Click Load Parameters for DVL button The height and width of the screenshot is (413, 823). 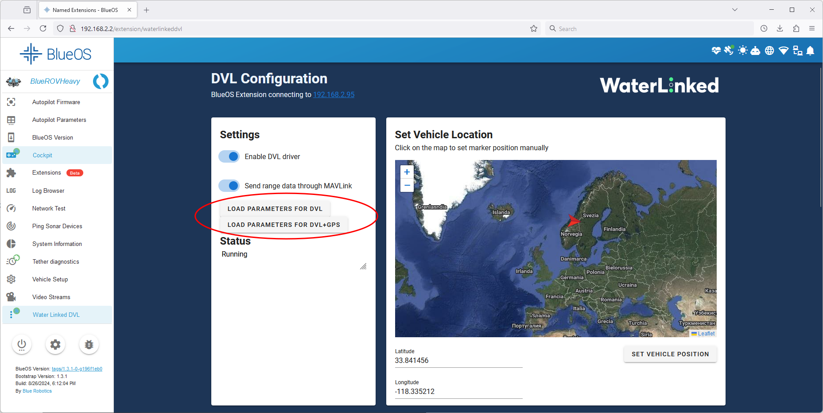(x=275, y=209)
